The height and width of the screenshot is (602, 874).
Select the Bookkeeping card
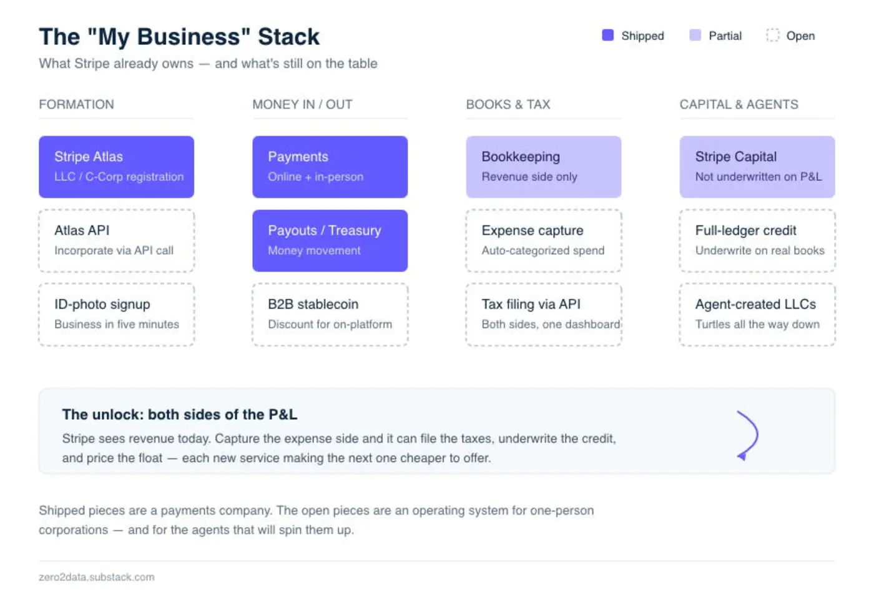tap(543, 167)
